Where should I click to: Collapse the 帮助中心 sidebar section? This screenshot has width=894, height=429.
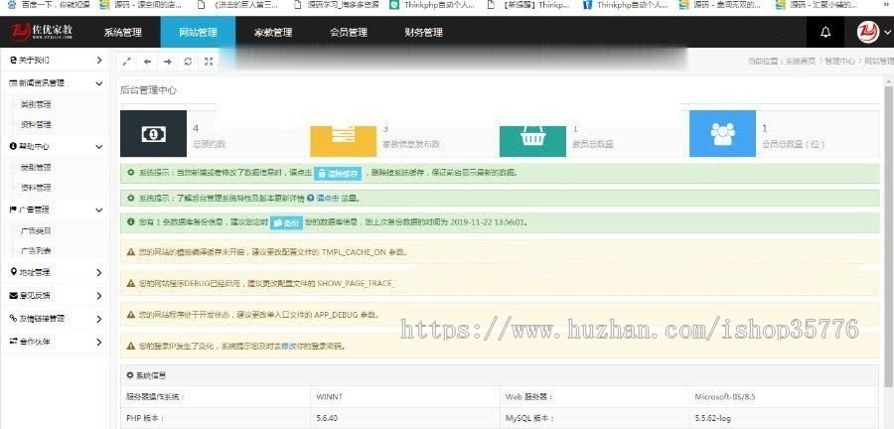pos(55,146)
